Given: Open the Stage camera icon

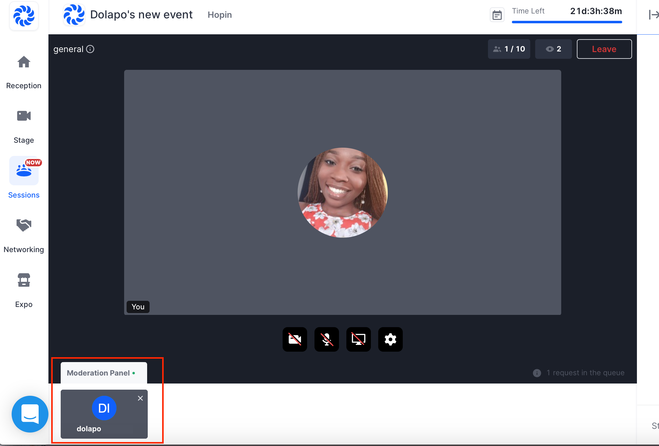Looking at the screenshot, I should click(24, 116).
